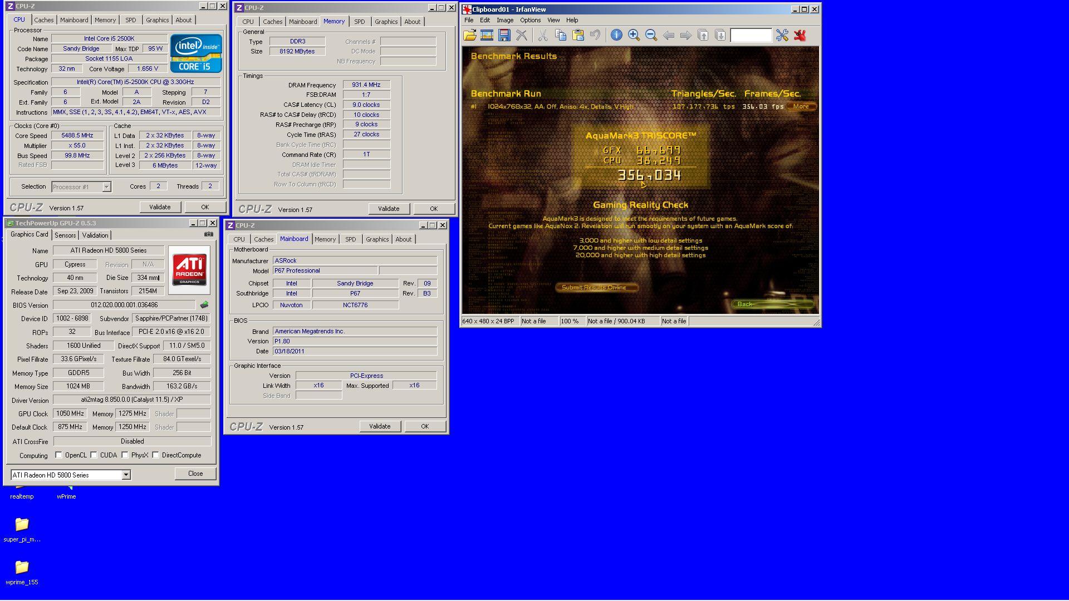Switch to the Validation tab in GPU-Z
Viewport: 1069px width, 601px height.
[95, 235]
